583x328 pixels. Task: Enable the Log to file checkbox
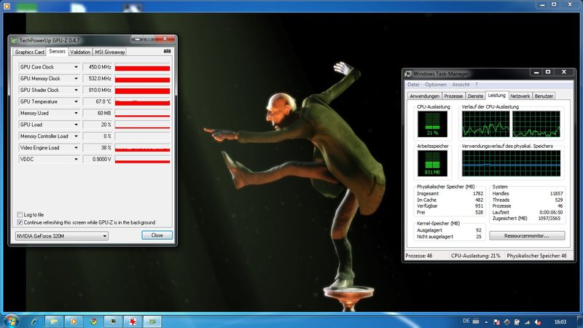tap(20, 214)
